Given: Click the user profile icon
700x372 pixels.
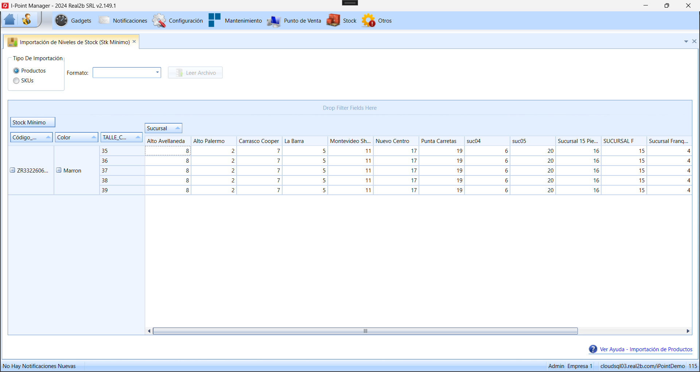Looking at the screenshot, I should [x=27, y=20].
